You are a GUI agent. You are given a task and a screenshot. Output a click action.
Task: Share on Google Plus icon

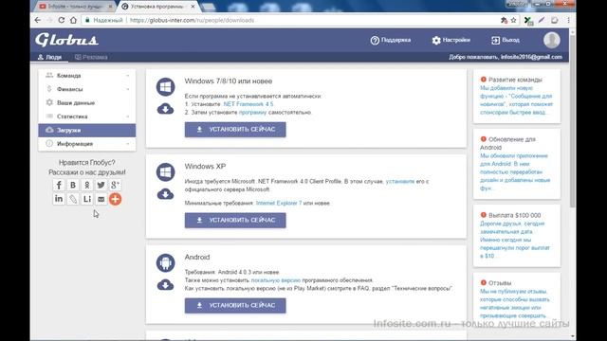[x=115, y=186]
